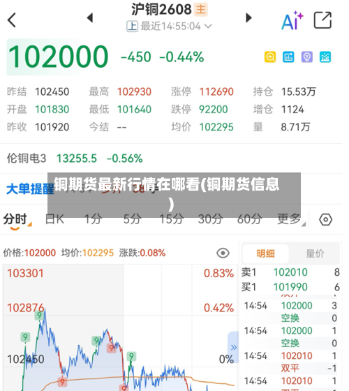Expand the 更多 period options
Image resolution: width=349 pixels, height=391 pixels.
(291, 219)
